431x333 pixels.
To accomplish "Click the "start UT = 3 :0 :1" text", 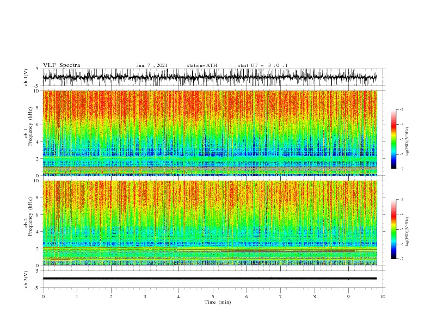I will (x=263, y=65).
